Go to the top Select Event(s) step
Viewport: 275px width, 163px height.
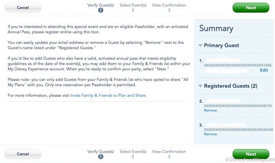point(133,7)
